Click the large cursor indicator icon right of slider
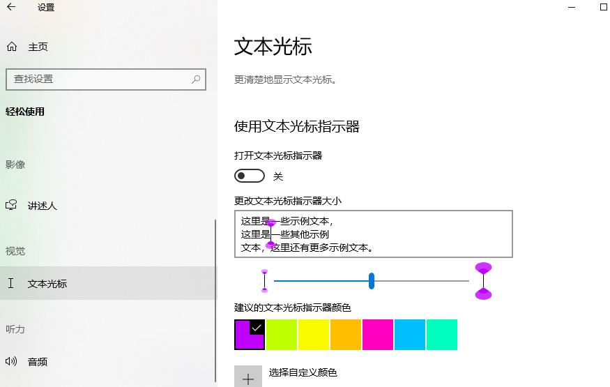This screenshot has width=610, height=387. [483, 281]
